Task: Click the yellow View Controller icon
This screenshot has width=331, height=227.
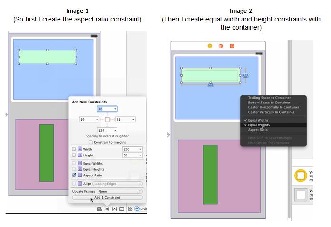Action: 209,46
